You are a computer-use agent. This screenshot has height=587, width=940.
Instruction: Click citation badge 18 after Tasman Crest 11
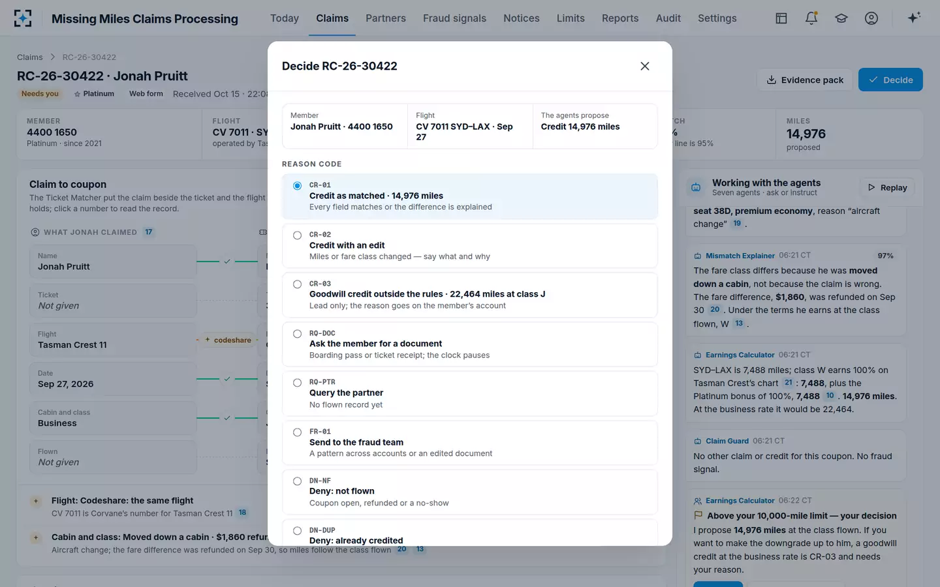click(x=242, y=513)
